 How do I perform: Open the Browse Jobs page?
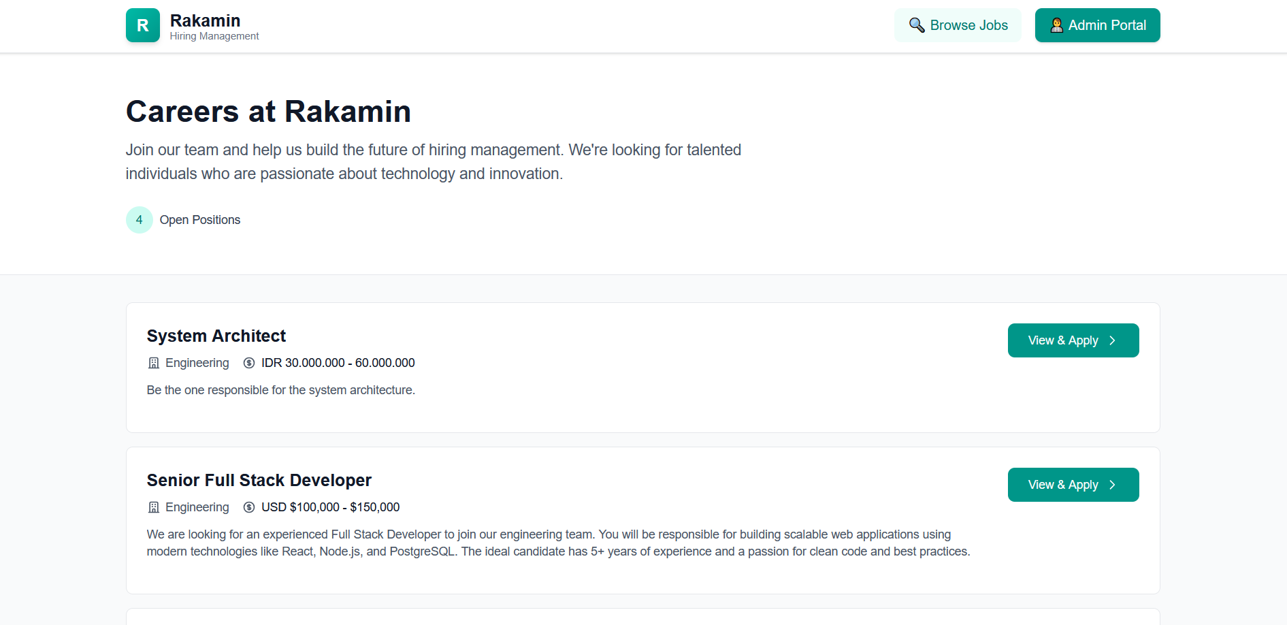(x=958, y=25)
